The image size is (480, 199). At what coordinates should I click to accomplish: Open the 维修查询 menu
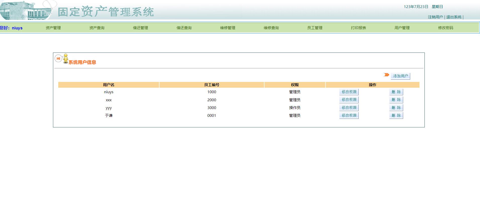click(x=271, y=28)
